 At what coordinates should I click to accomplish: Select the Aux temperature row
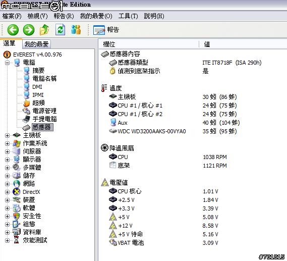[x=174, y=123]
